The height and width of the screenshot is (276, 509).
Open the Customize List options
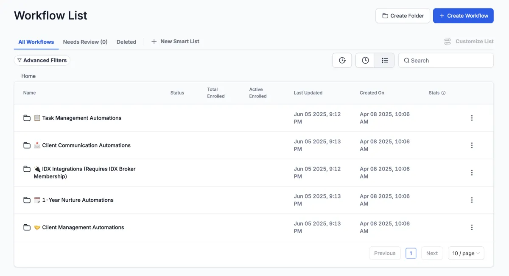coord(469,42)
